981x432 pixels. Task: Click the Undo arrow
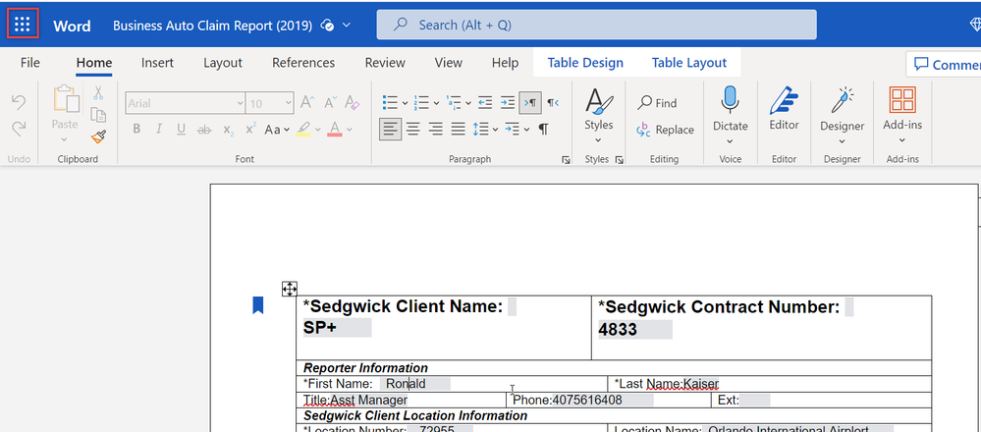coord(19,102)
